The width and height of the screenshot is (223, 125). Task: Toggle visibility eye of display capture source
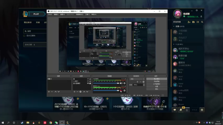coord(88,83)
